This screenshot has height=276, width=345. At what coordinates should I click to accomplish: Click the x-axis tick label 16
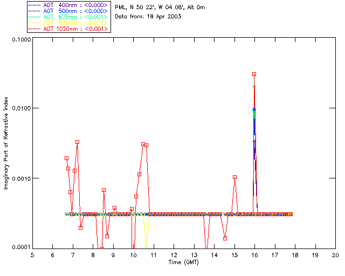(x=255, y=255)
